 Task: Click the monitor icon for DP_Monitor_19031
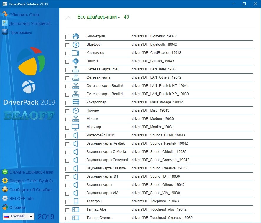76,127
